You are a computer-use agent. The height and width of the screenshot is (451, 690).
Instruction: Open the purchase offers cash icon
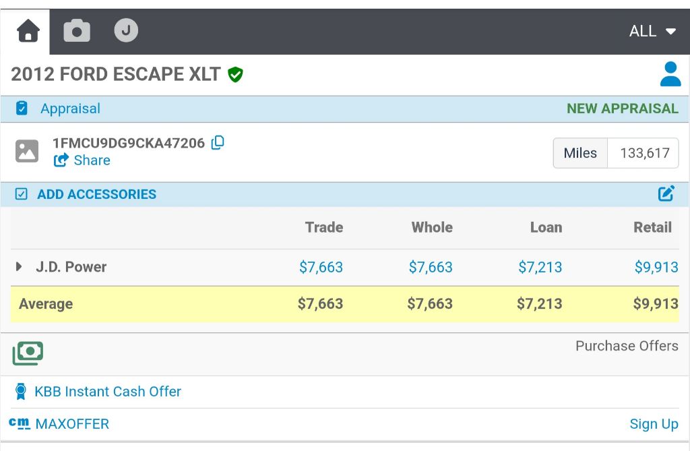(28, 353)
